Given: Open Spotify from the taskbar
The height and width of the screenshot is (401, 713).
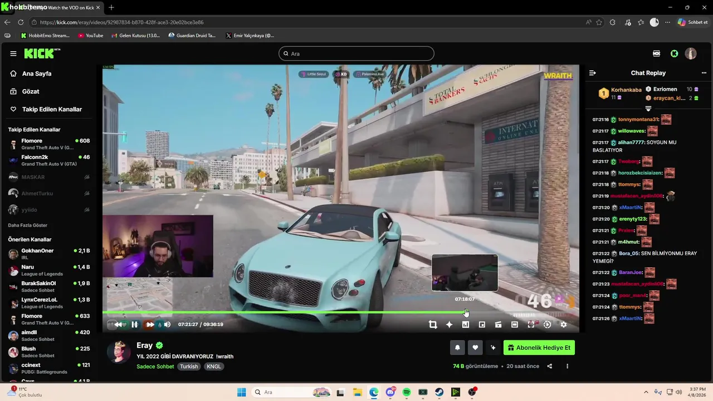Looking at the screenshot, I should [x=407, y=392].
